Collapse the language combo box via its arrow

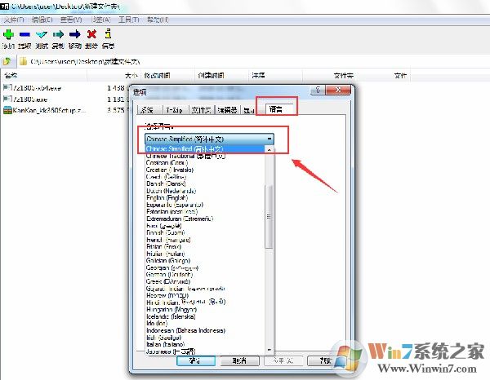point(269,139)
